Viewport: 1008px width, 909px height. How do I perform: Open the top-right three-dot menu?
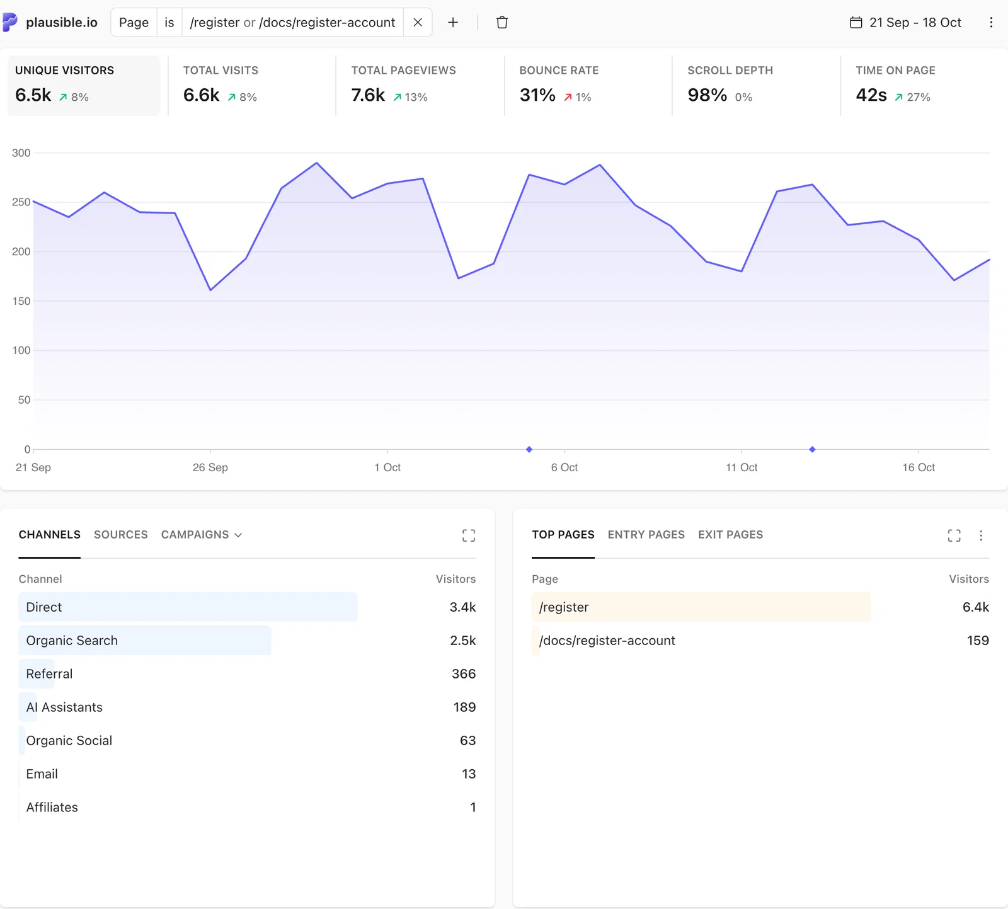pos(991,23)
